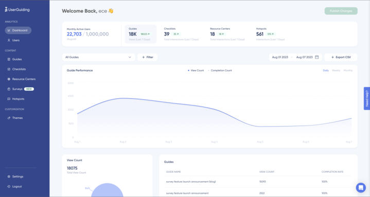Screen dimensions: 370x197
Task: Sort by COMPLETION RATE column header
Action: (332, 172)
